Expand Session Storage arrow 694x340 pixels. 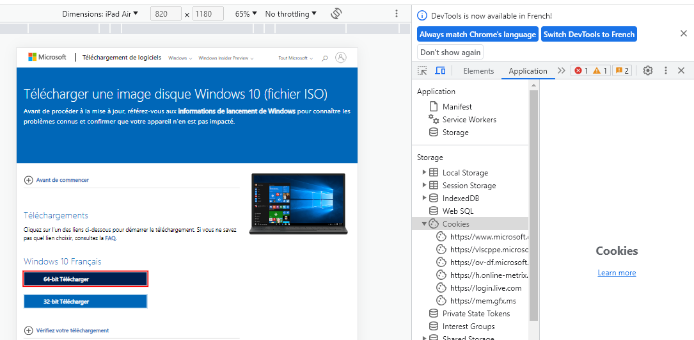point(425,185)
